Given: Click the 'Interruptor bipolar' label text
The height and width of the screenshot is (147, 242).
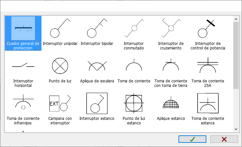Looking at the screenshot, I should 97,44.
